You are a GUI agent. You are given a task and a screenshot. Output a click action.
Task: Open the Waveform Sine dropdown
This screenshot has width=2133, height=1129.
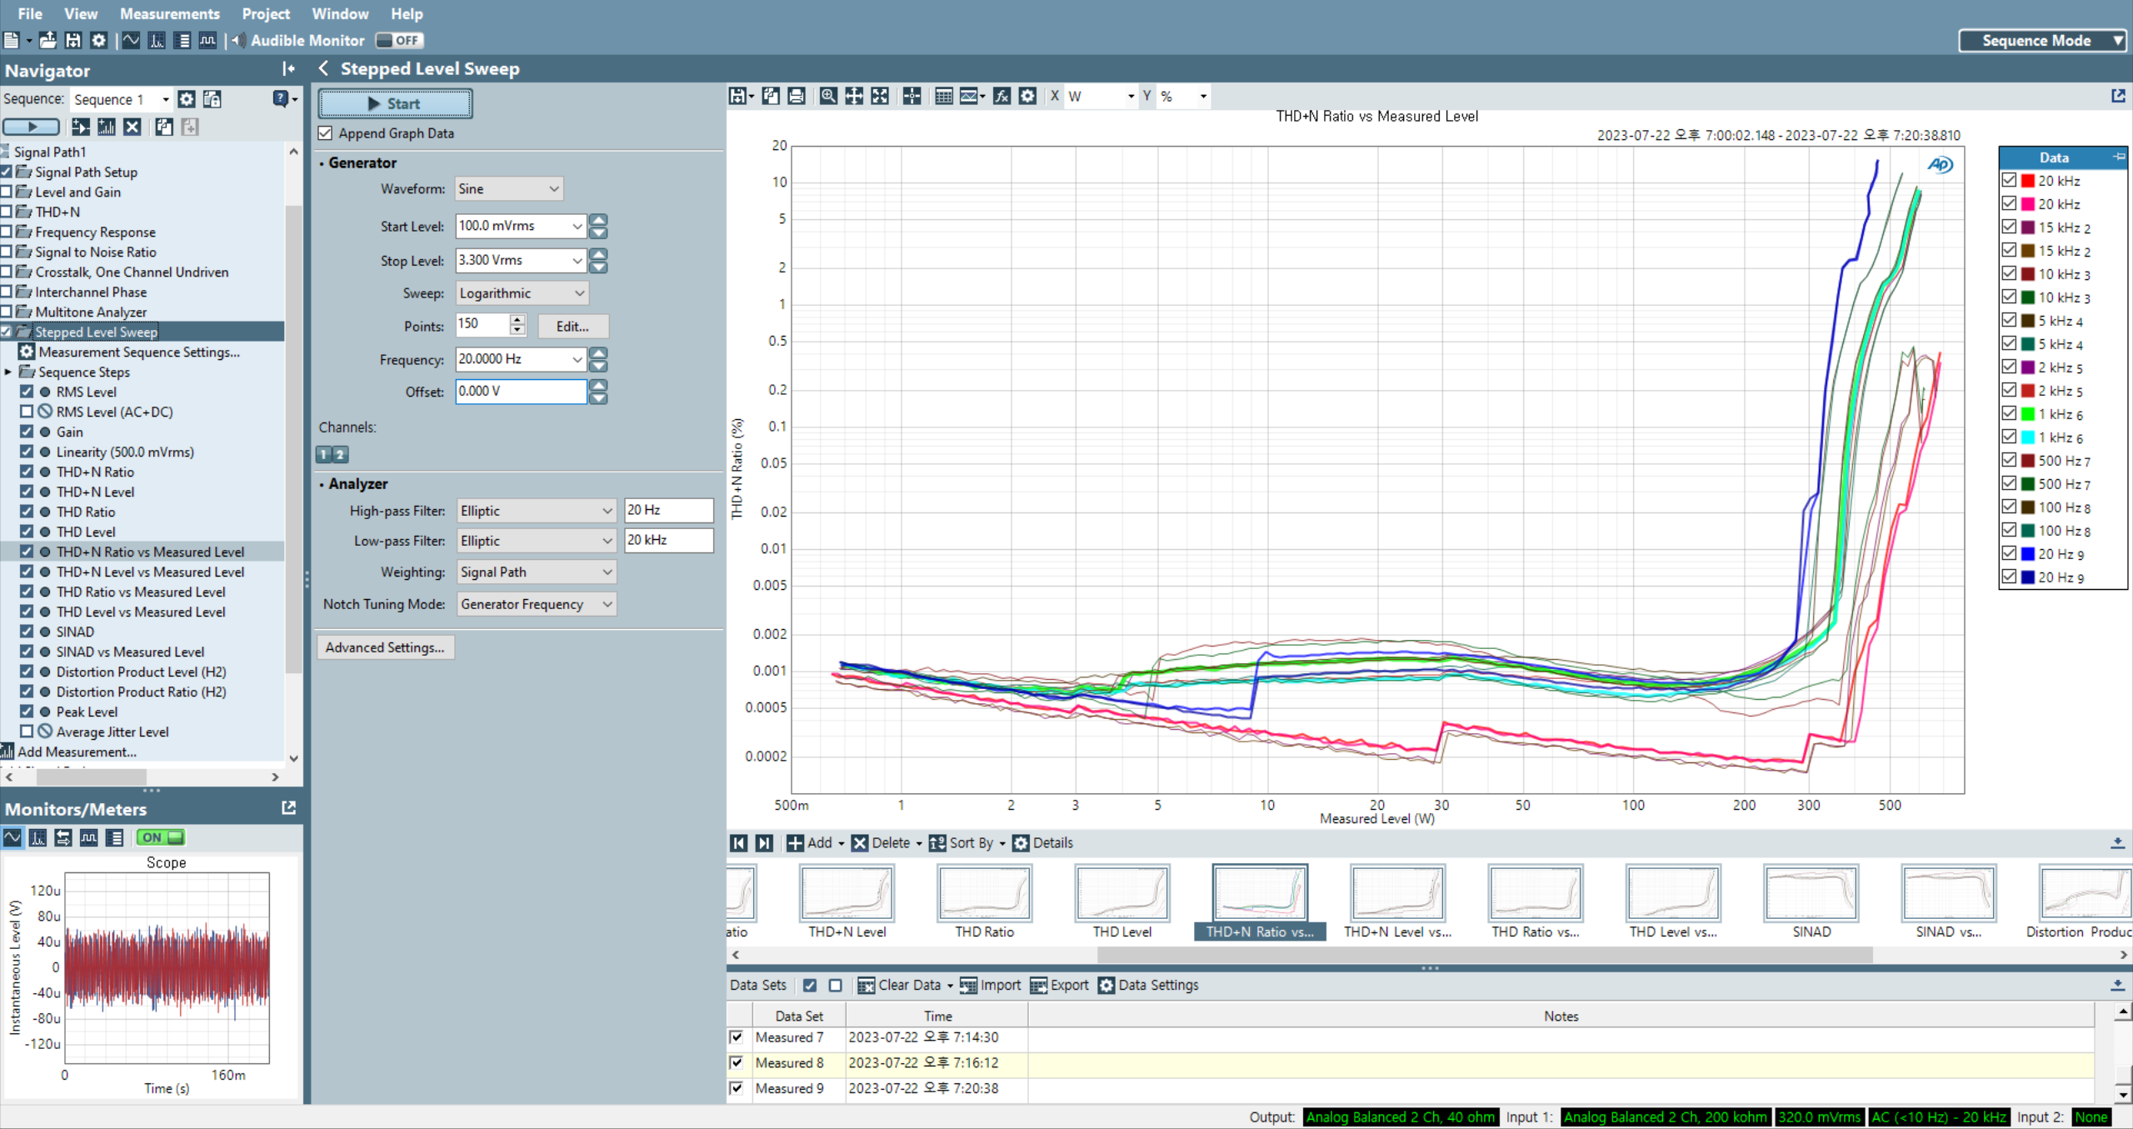508,189
